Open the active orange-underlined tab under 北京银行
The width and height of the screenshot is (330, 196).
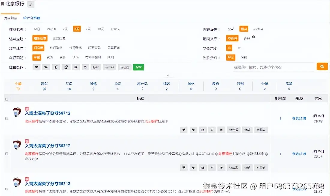[x=10, y=18]
